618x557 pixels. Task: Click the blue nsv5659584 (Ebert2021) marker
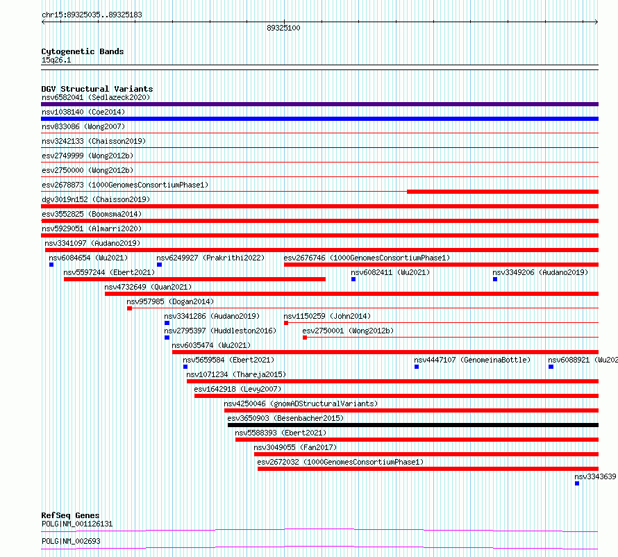point(185,367)
